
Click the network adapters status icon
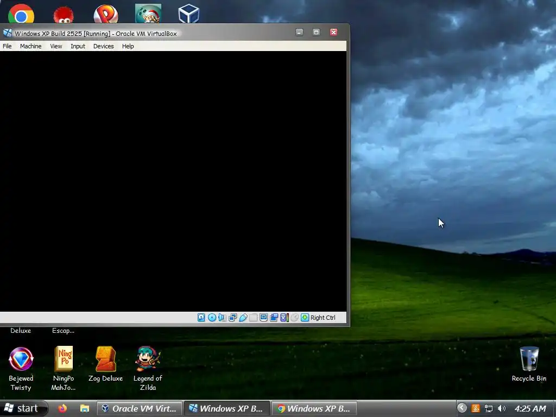tap(232, 317)
